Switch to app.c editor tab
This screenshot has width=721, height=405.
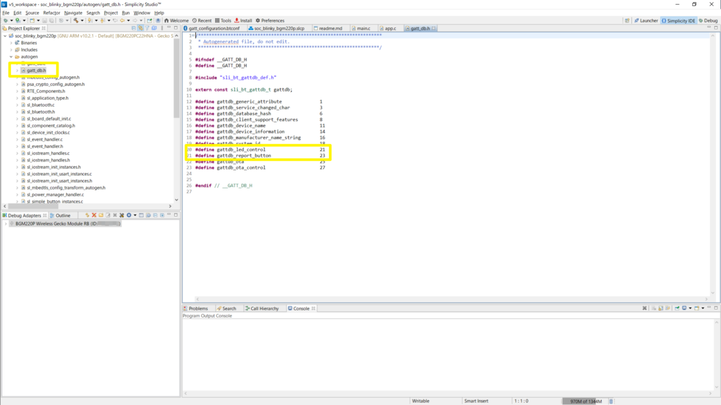(391, 28)
